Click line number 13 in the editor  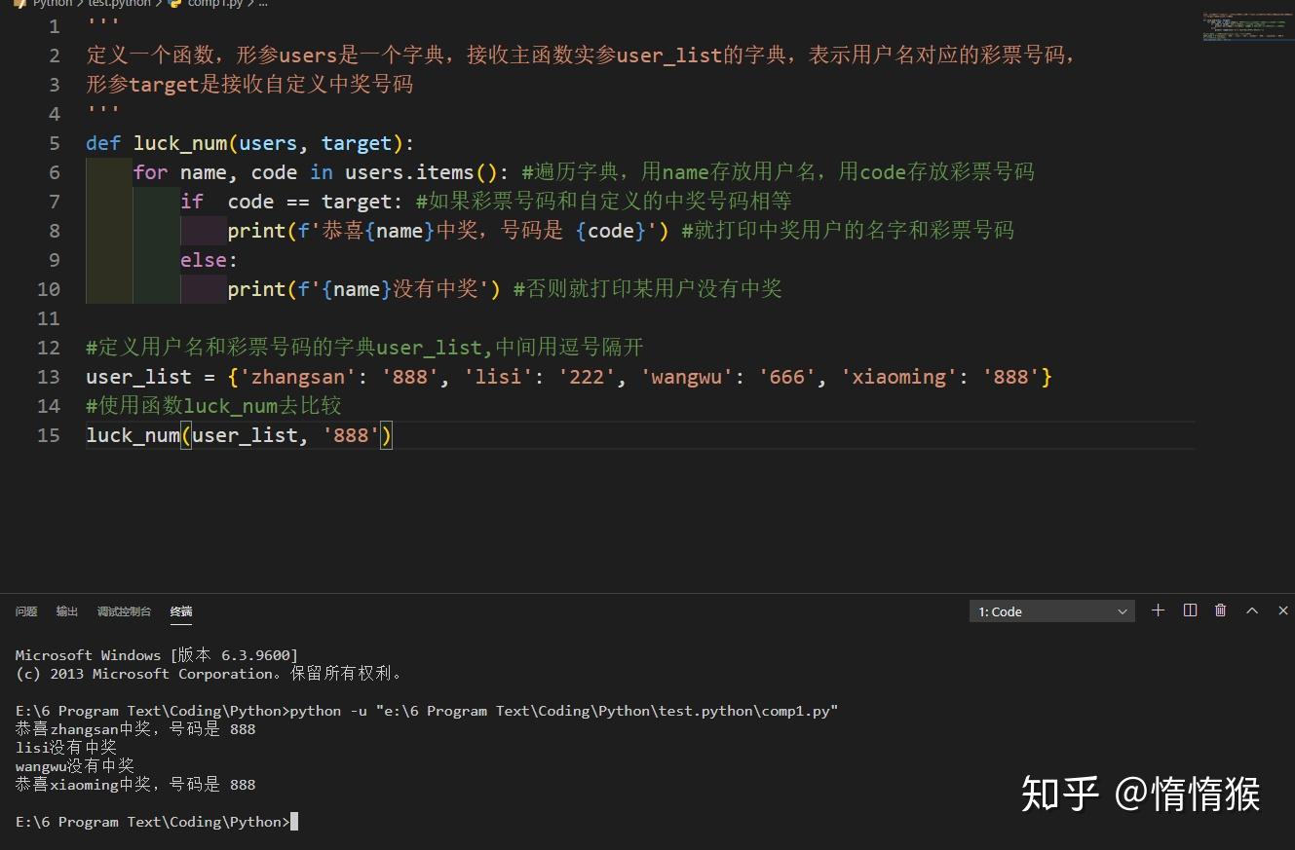[x=49, y=377]
